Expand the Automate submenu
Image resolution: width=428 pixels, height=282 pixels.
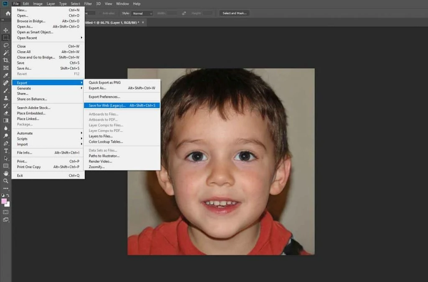[x=48, y=133]
